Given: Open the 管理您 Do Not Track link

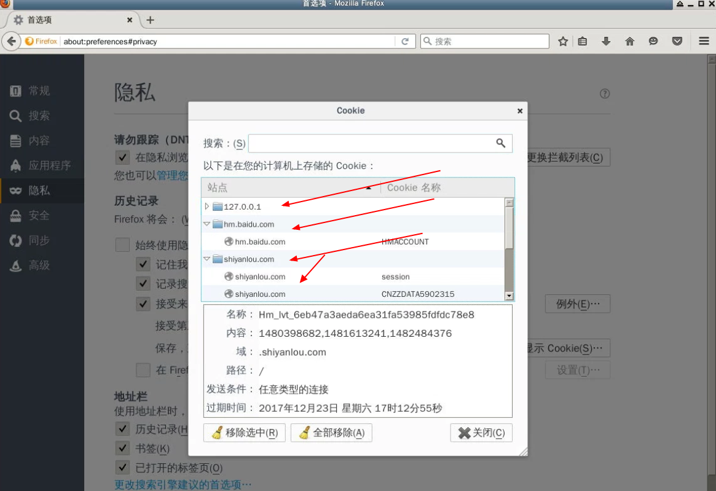Looking at the screenshot, I should (173, 175).
